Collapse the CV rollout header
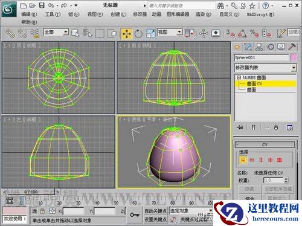This screenshot has width=302, height=226. coord(265,144)
